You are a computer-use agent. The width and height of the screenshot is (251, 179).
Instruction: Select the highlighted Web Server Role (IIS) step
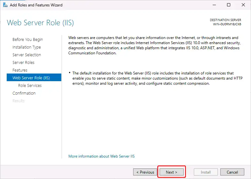coord(31,78)
